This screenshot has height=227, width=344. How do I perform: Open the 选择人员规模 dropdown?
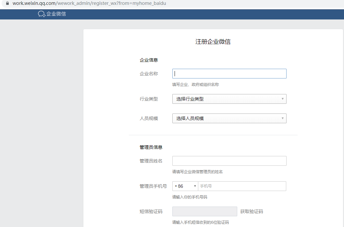[x=229, y=118]
